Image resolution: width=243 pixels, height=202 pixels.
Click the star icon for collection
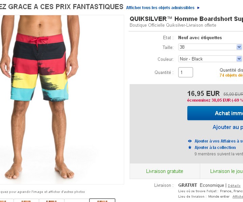point(190,148)
